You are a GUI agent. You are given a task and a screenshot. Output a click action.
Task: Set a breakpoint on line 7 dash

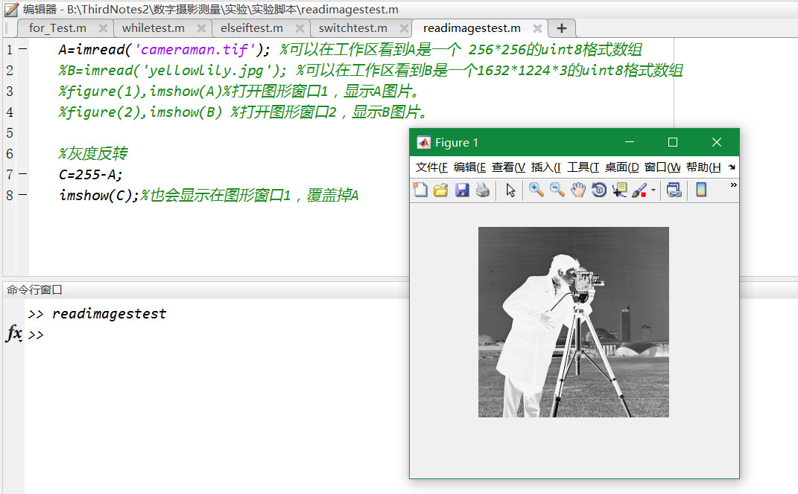23,174
